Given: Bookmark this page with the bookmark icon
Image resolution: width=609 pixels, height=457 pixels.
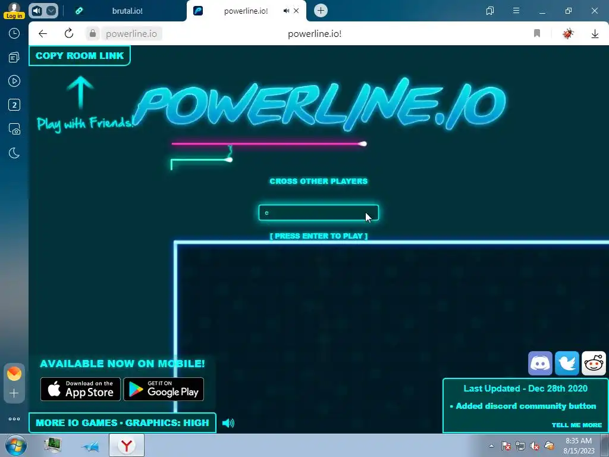Looking at the screenshot, I should (x=537, y=33).
